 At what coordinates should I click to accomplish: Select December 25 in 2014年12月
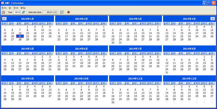[x=197, y=96]
